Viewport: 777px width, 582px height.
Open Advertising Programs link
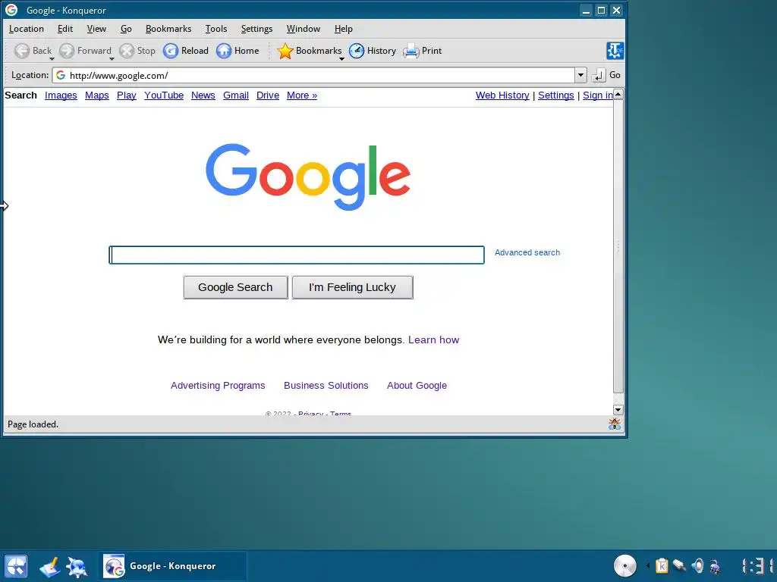tap(218, 386)
